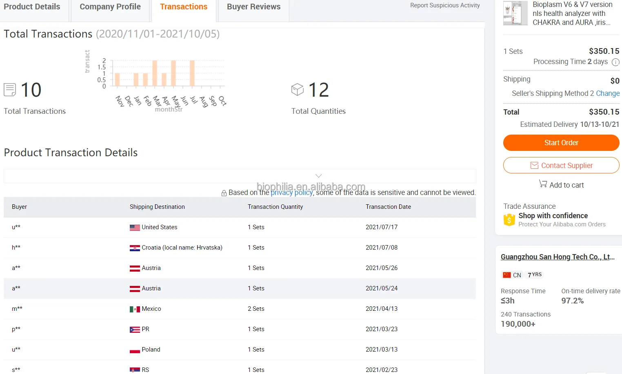Open the privacy policy link

point(291,193)
